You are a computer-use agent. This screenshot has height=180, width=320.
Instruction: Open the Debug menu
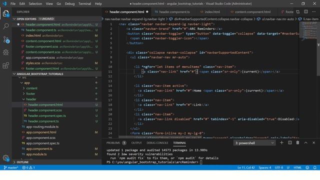(69, 3)
